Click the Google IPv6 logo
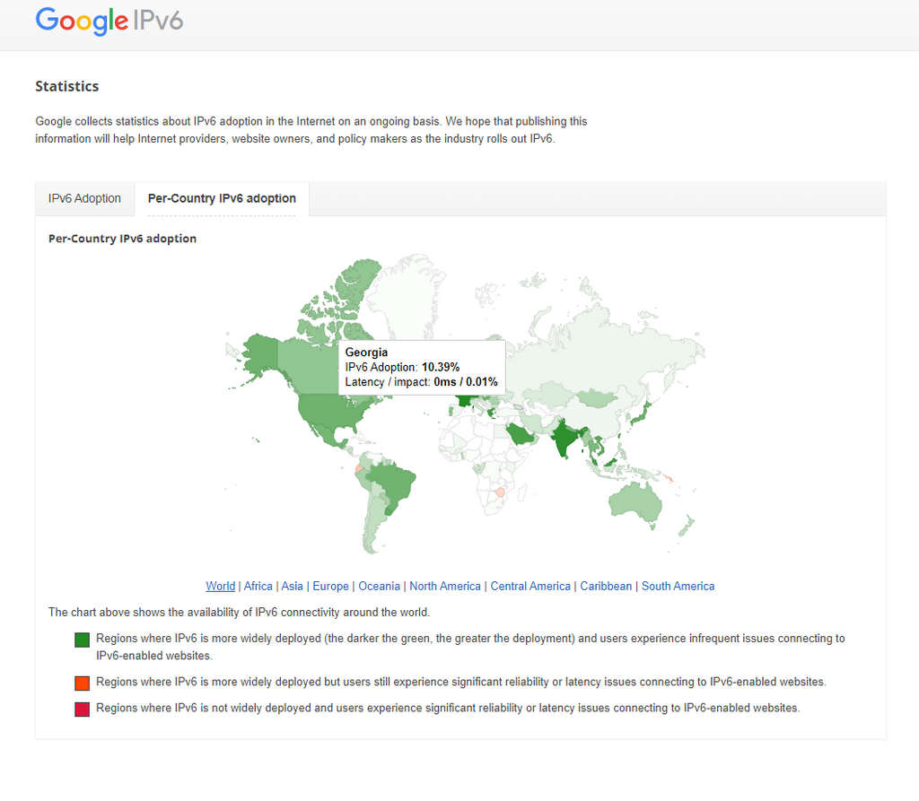This screenshot has width=919, height=801. coord(109,22)
